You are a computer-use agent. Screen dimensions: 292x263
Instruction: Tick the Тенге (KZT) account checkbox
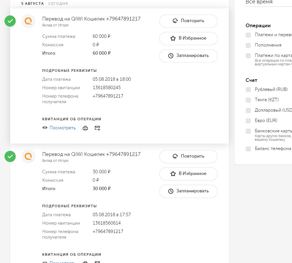(248, 100)
